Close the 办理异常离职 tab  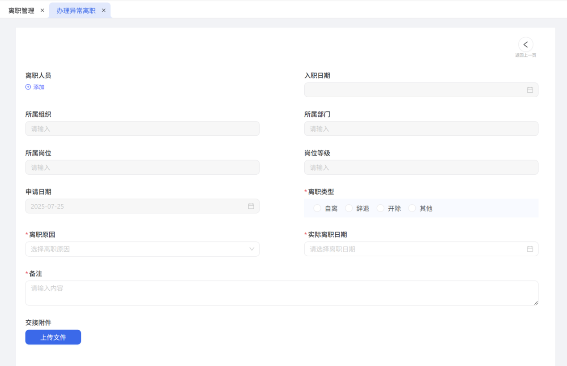pos(104,10)
